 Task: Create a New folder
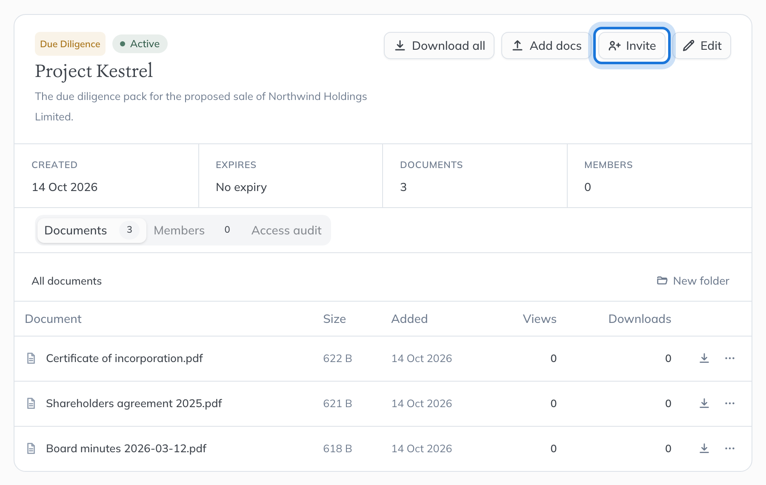click(693, 281)
